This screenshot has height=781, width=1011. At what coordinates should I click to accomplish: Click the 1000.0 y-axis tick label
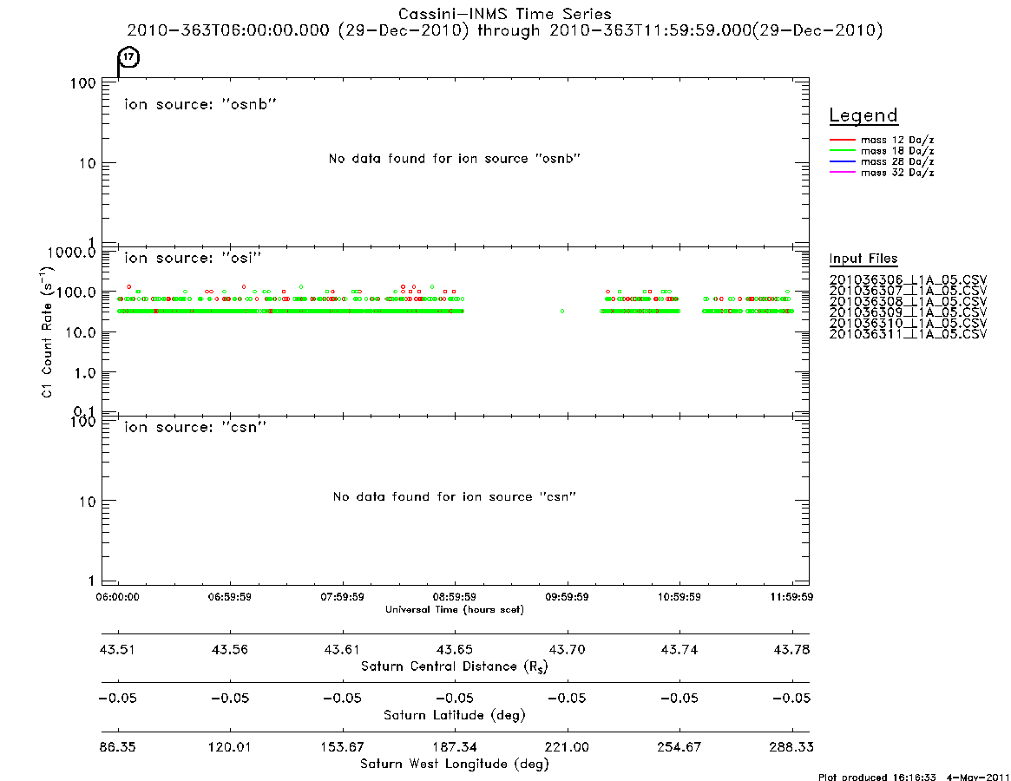[x=71, y=253]
